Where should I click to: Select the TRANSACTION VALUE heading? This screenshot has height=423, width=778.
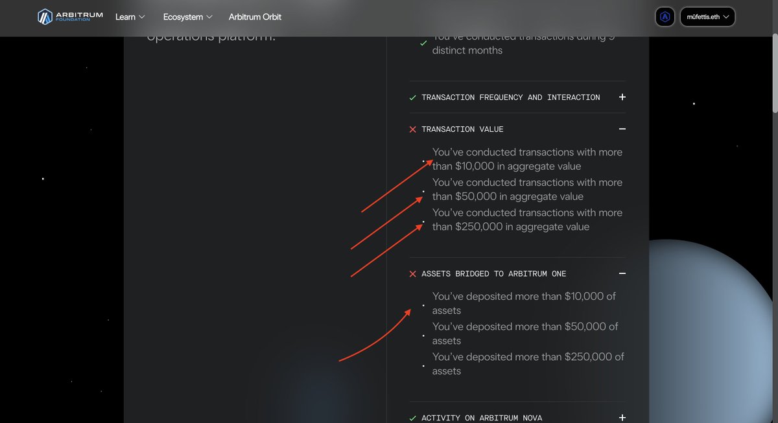pyautogui.click(x=462, y=130)
